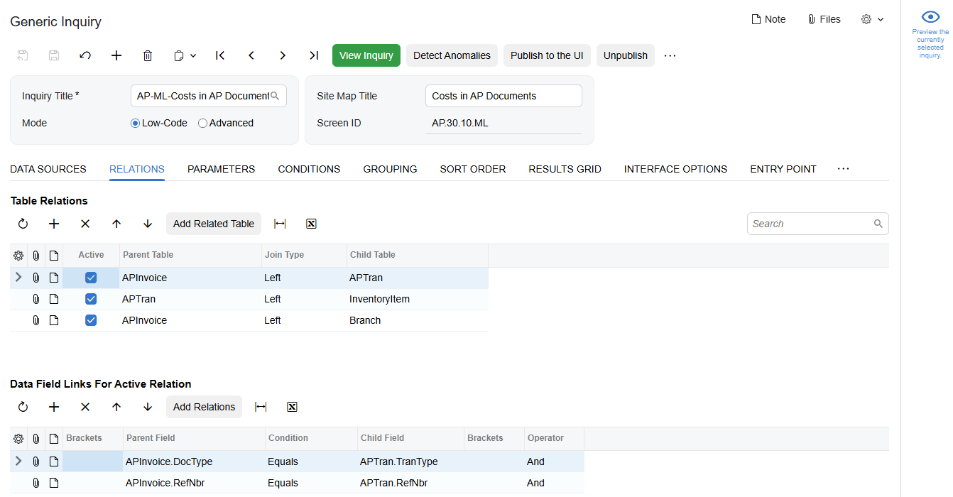Show more tabs via ellipsis after Entry Point

coord(843,169)
